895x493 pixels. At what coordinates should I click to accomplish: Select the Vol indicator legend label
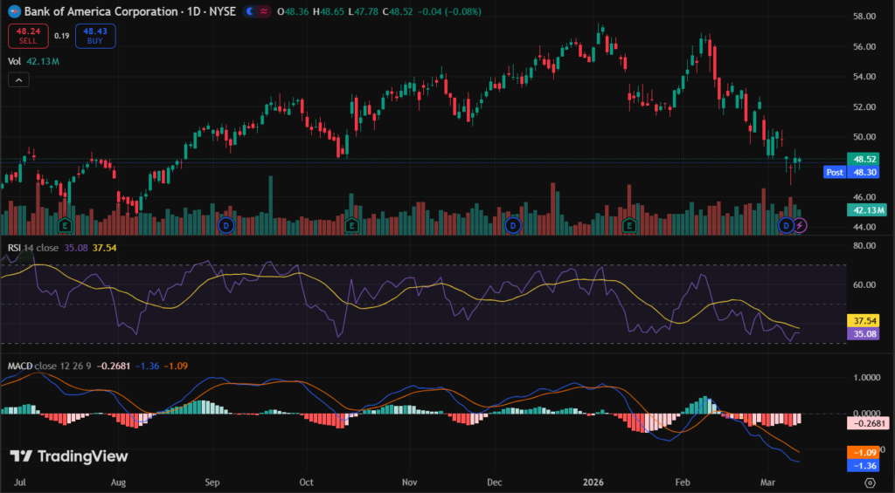(14, 62)
